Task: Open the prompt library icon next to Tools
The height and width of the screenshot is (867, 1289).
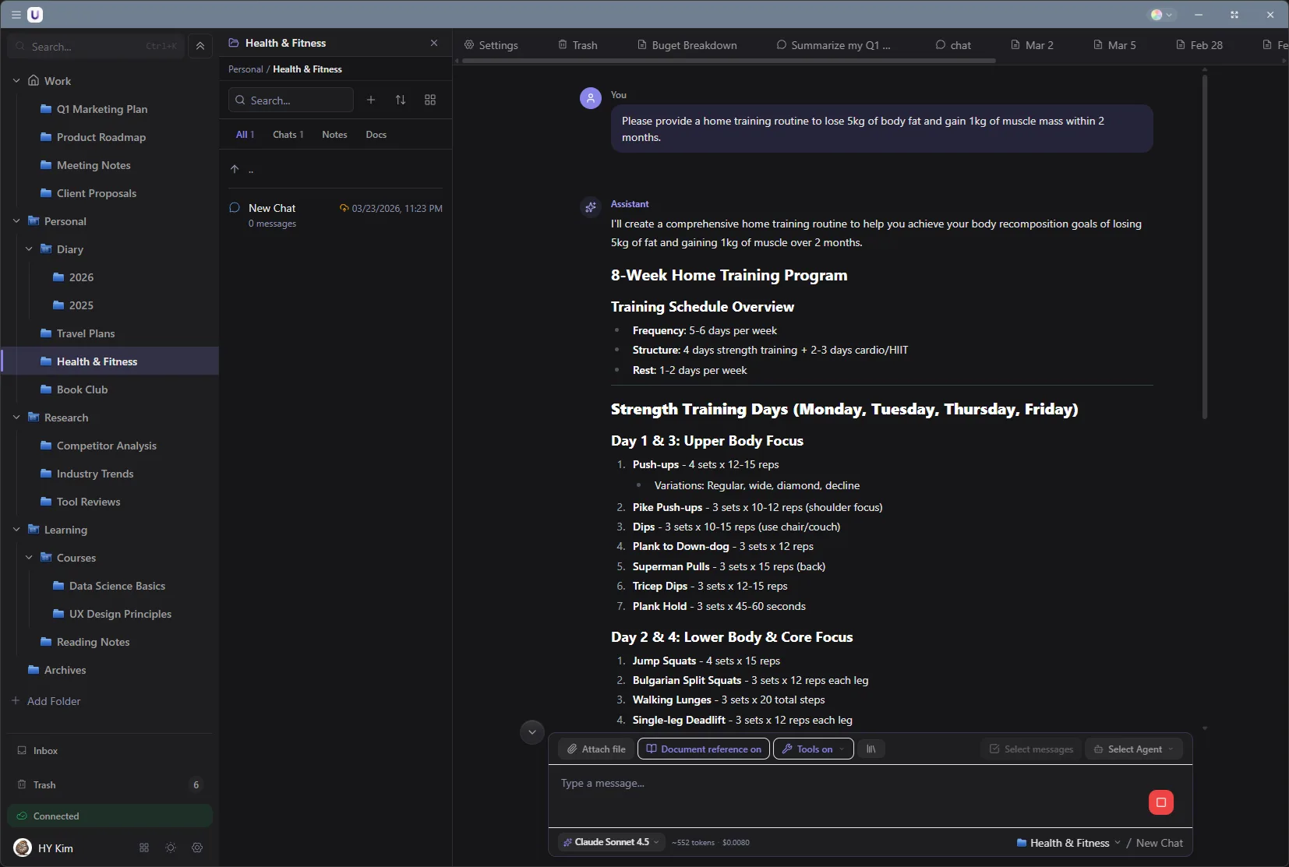Action: 872,749
